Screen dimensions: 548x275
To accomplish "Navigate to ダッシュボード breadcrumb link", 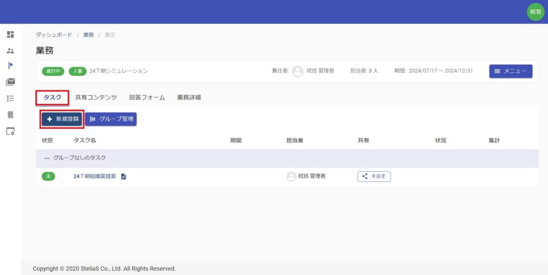I will (x=54, y=35).
